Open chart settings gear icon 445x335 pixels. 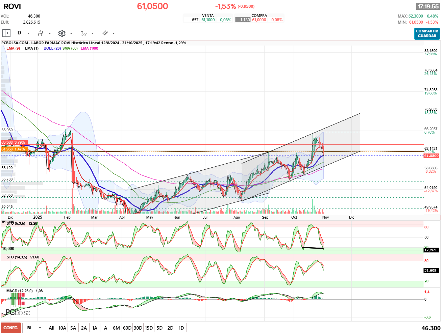click(61, 33)
